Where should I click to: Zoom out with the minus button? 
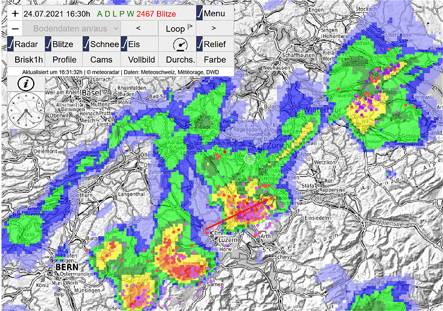pos(15,28)
